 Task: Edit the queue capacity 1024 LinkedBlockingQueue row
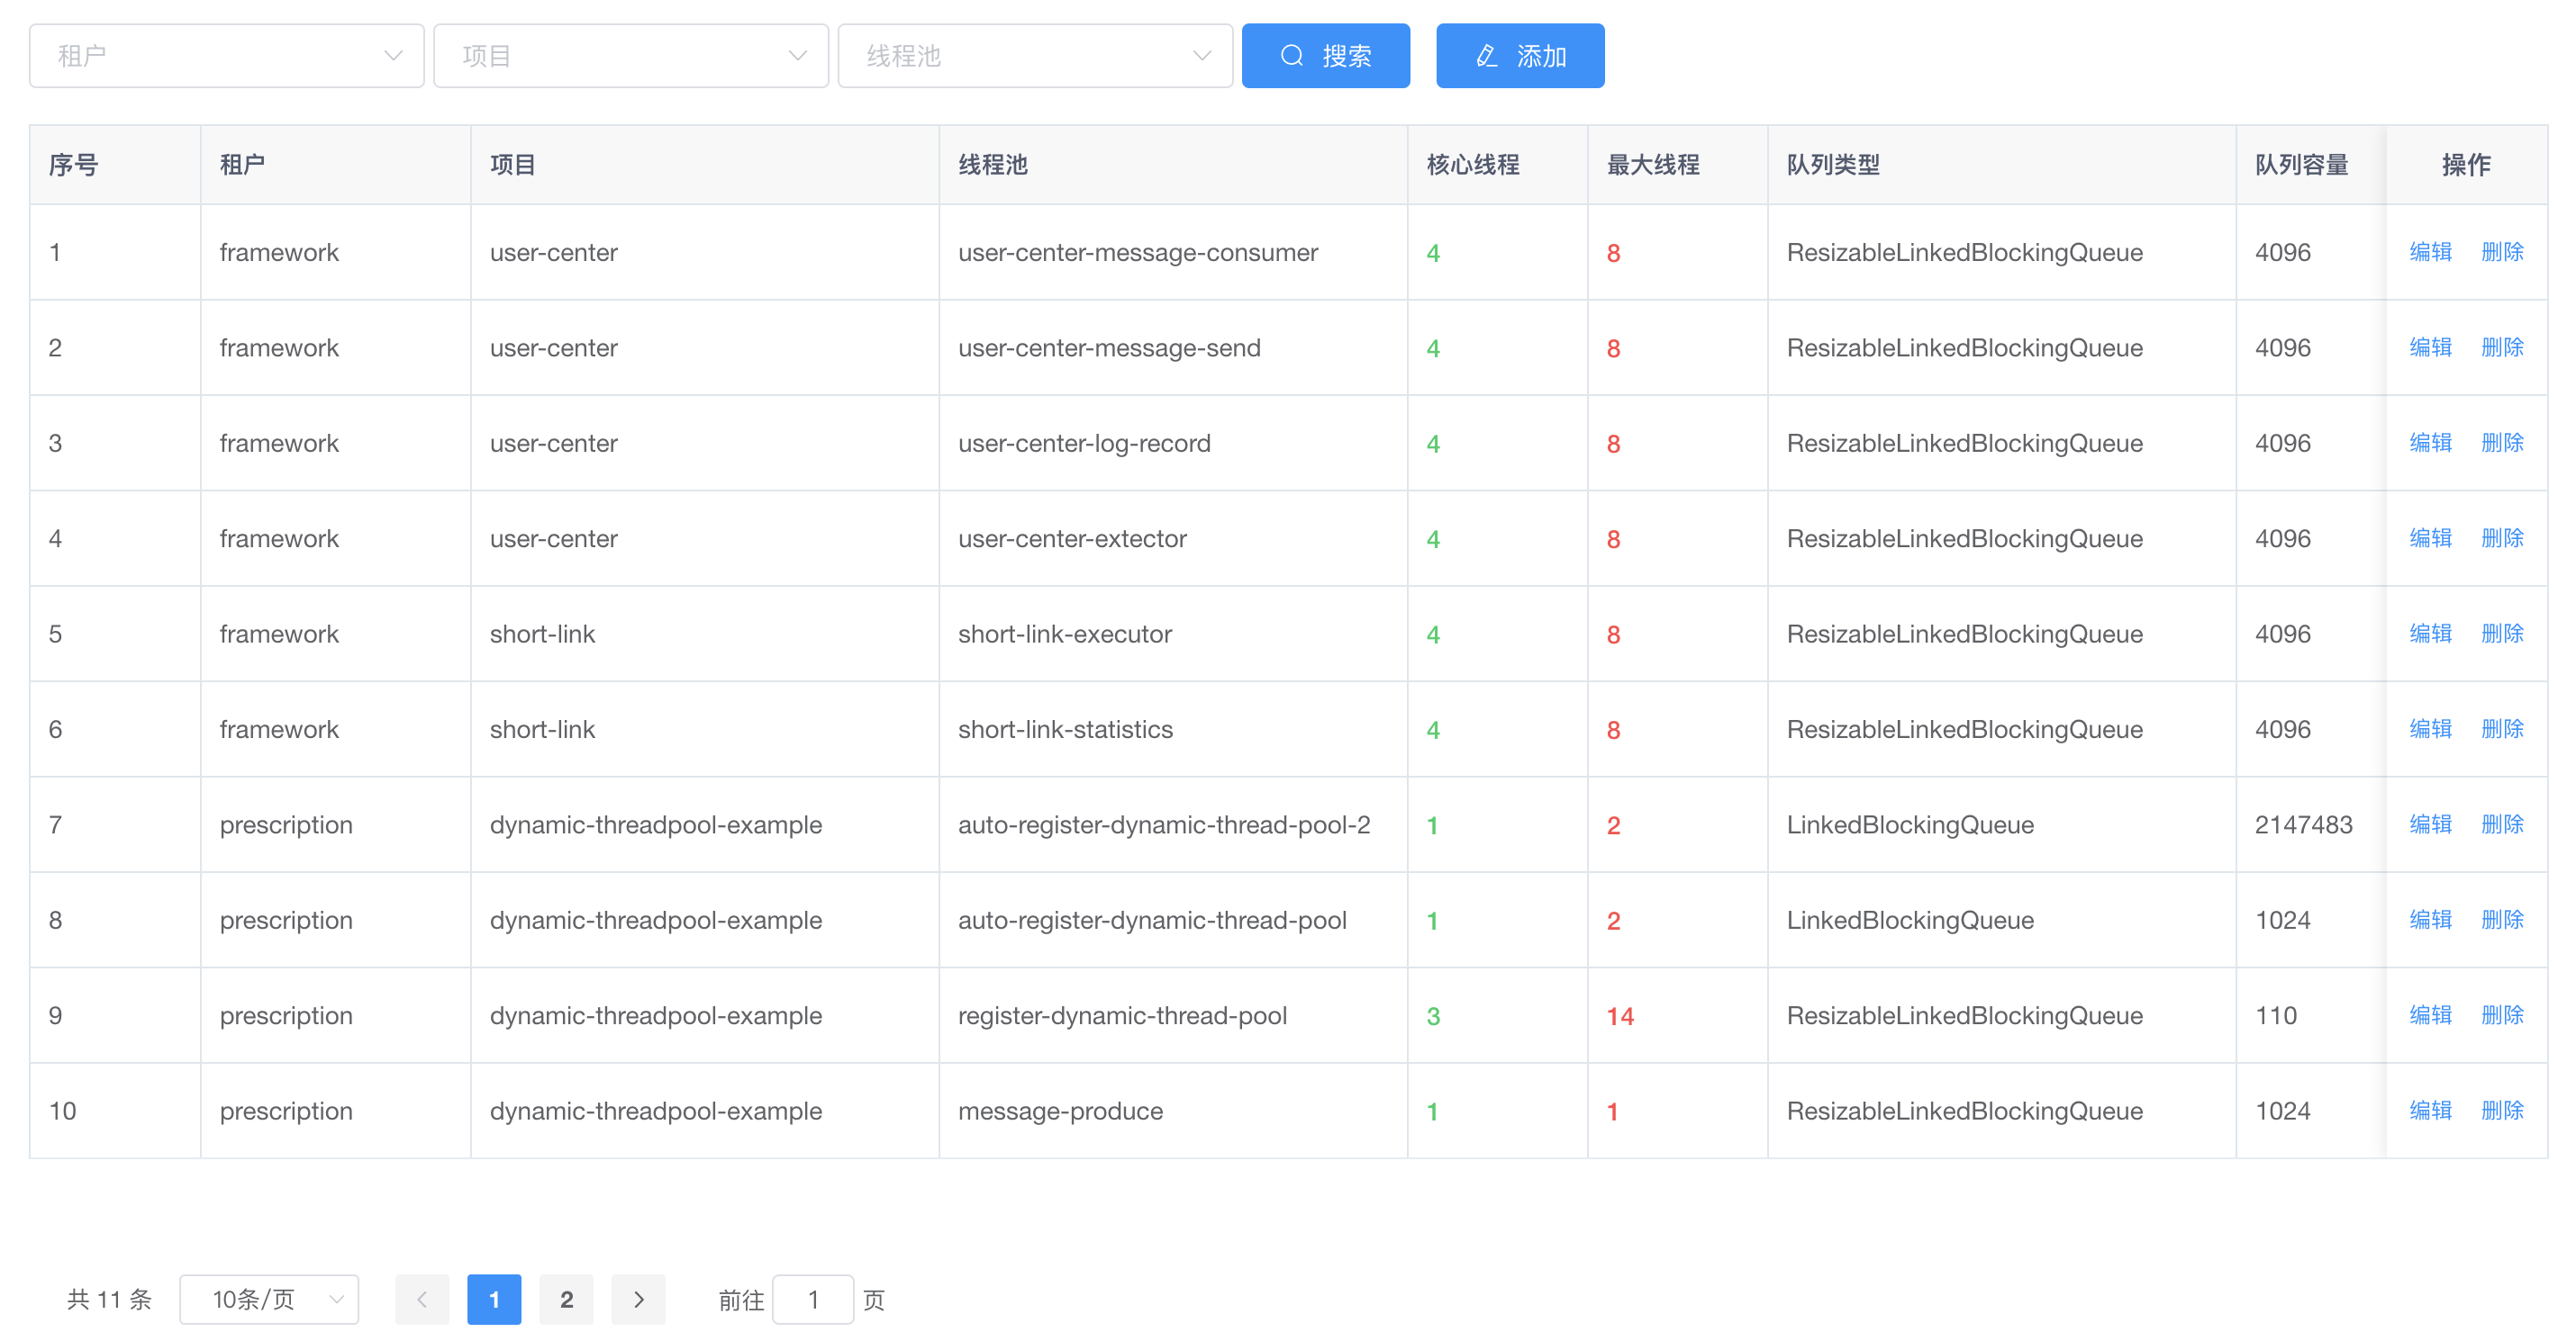[2430, 921]
